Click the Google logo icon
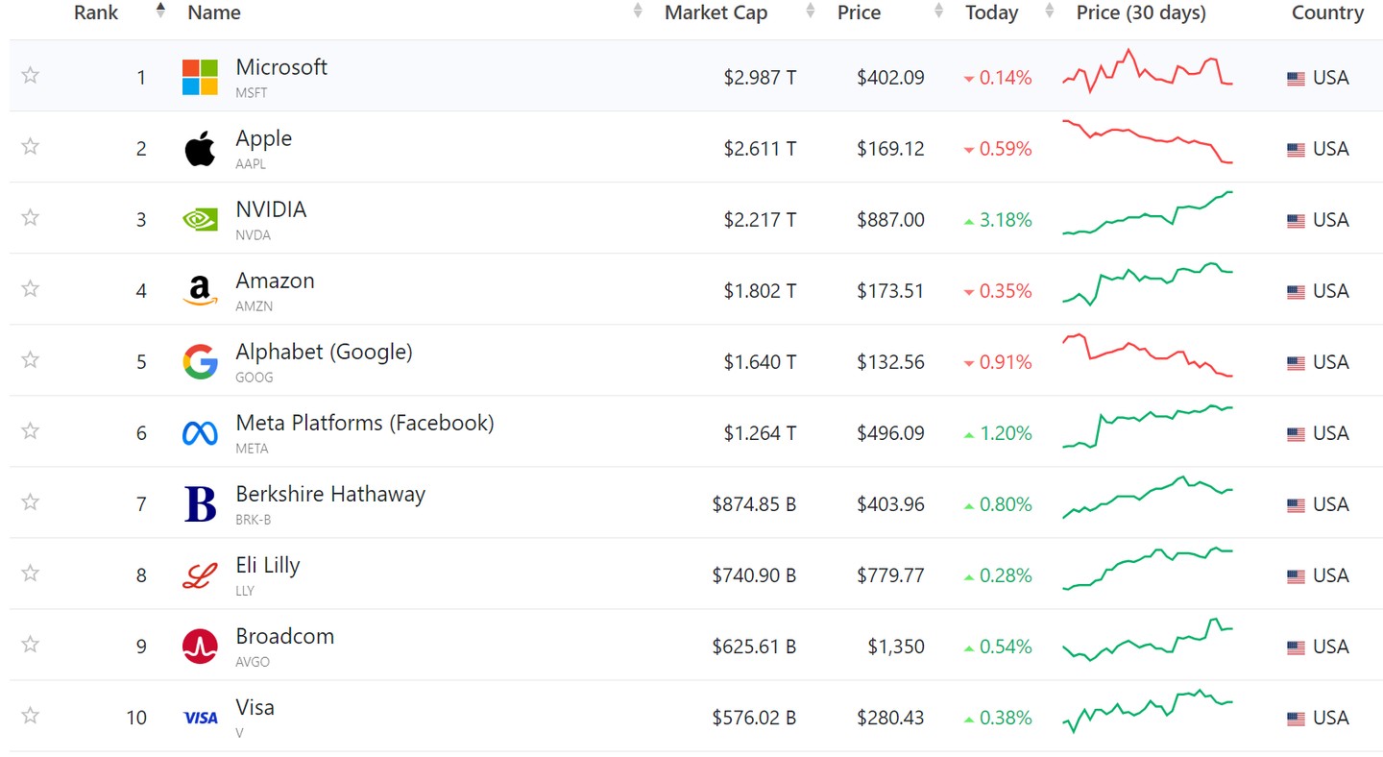The height and width of the screenshot is (757, 1383). pyautogui.click(x=200, y=362)
